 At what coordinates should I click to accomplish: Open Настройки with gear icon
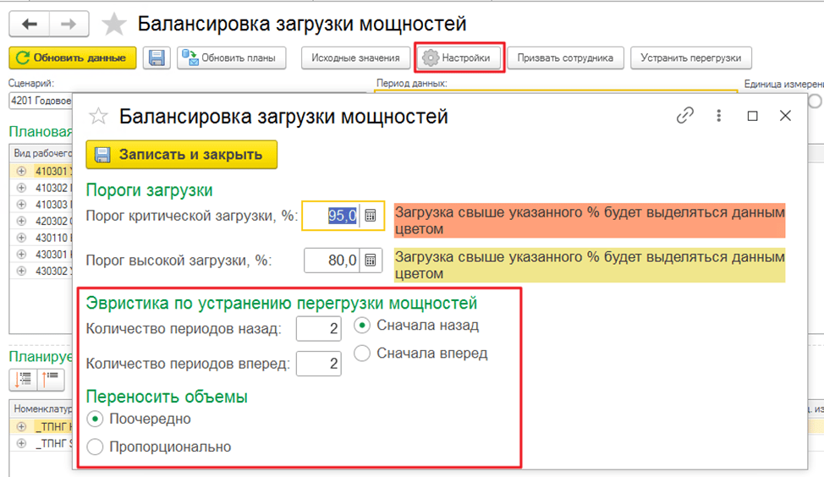[459, 58]
